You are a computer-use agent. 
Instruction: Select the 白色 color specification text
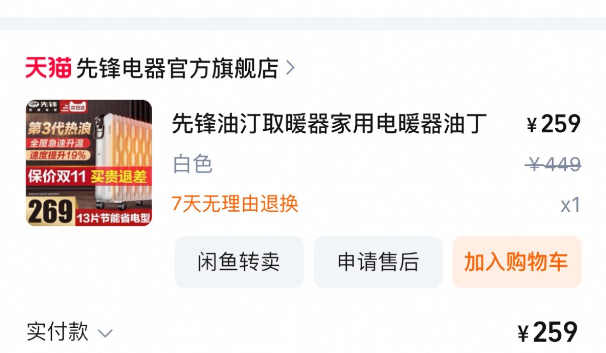[193, 164]
